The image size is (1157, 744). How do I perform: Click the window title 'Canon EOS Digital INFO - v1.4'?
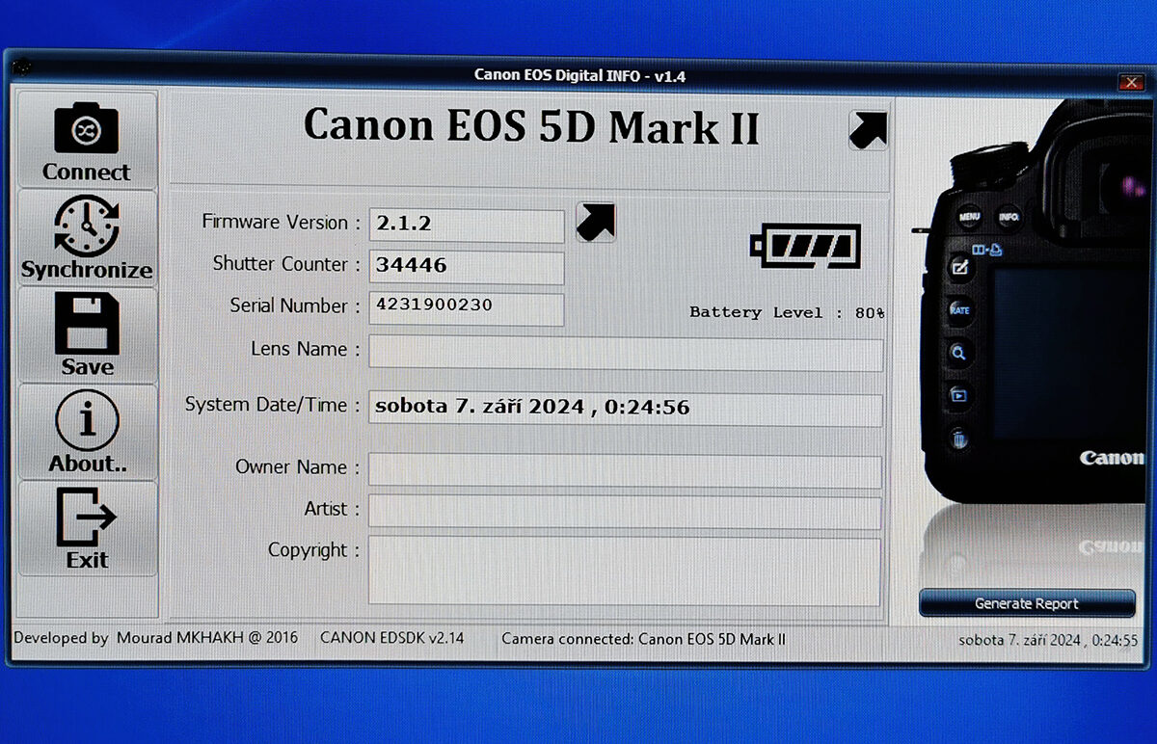(579, 75)
